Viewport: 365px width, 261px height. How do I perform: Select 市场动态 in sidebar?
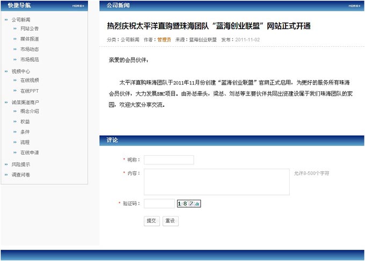[x=30, y=49]
